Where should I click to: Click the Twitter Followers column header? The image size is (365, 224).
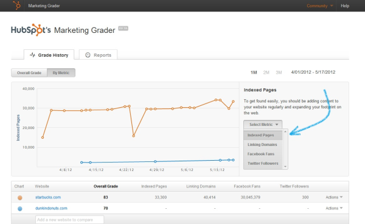tap(294, 186)
